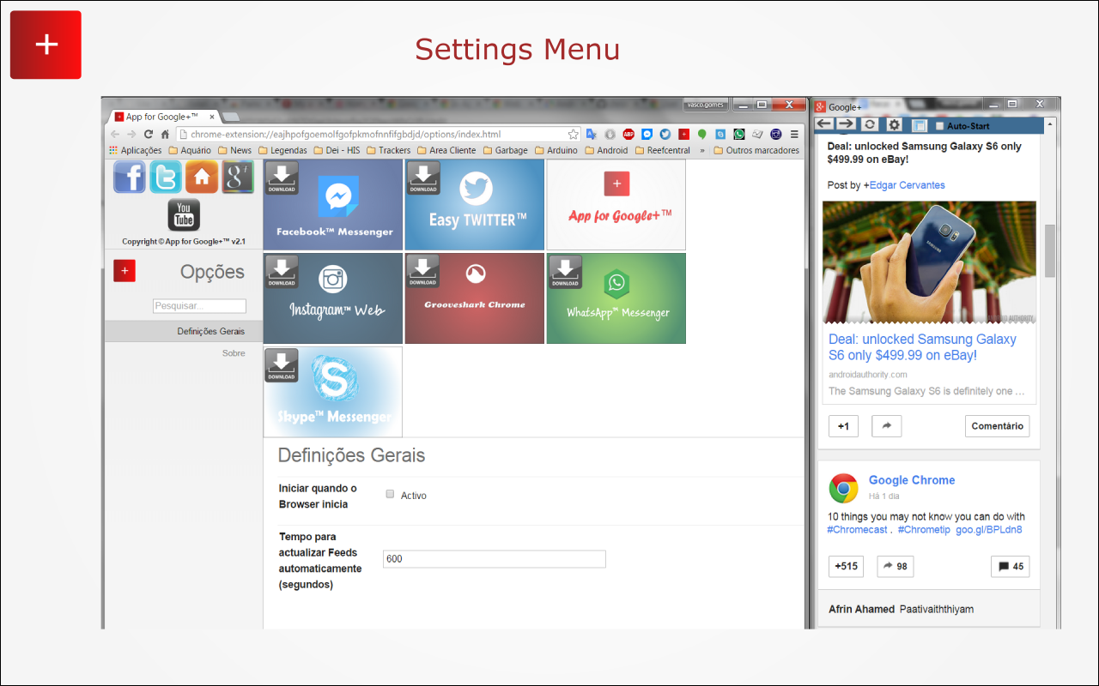Open the Arduino bookmarks folder

point(556,150)
